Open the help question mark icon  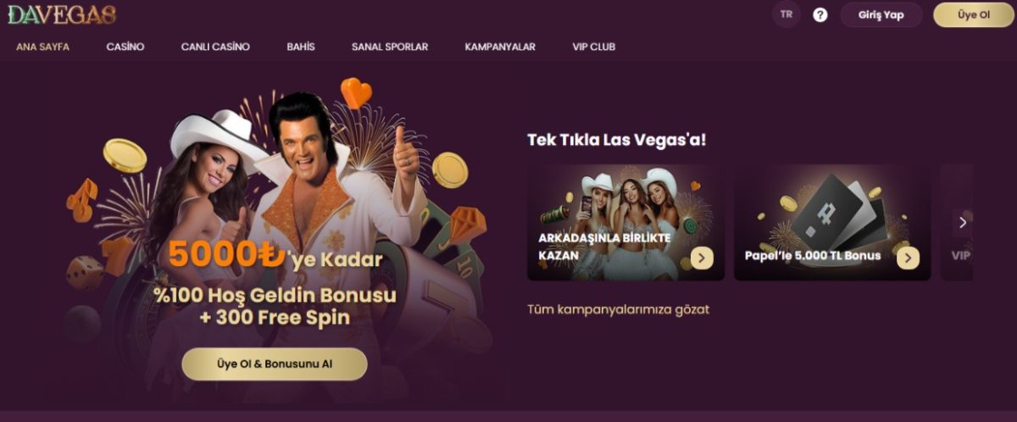(820, 14)
